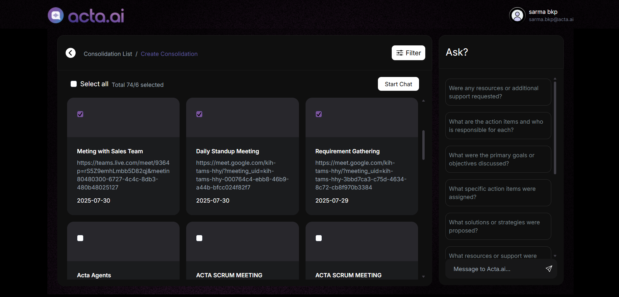619x297 pixels.
Task: Check the Acta Agents meeting checkbox
Action: [80, 238]
